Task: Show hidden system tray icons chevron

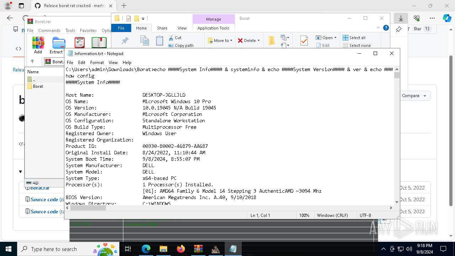Action: point(383,249)
